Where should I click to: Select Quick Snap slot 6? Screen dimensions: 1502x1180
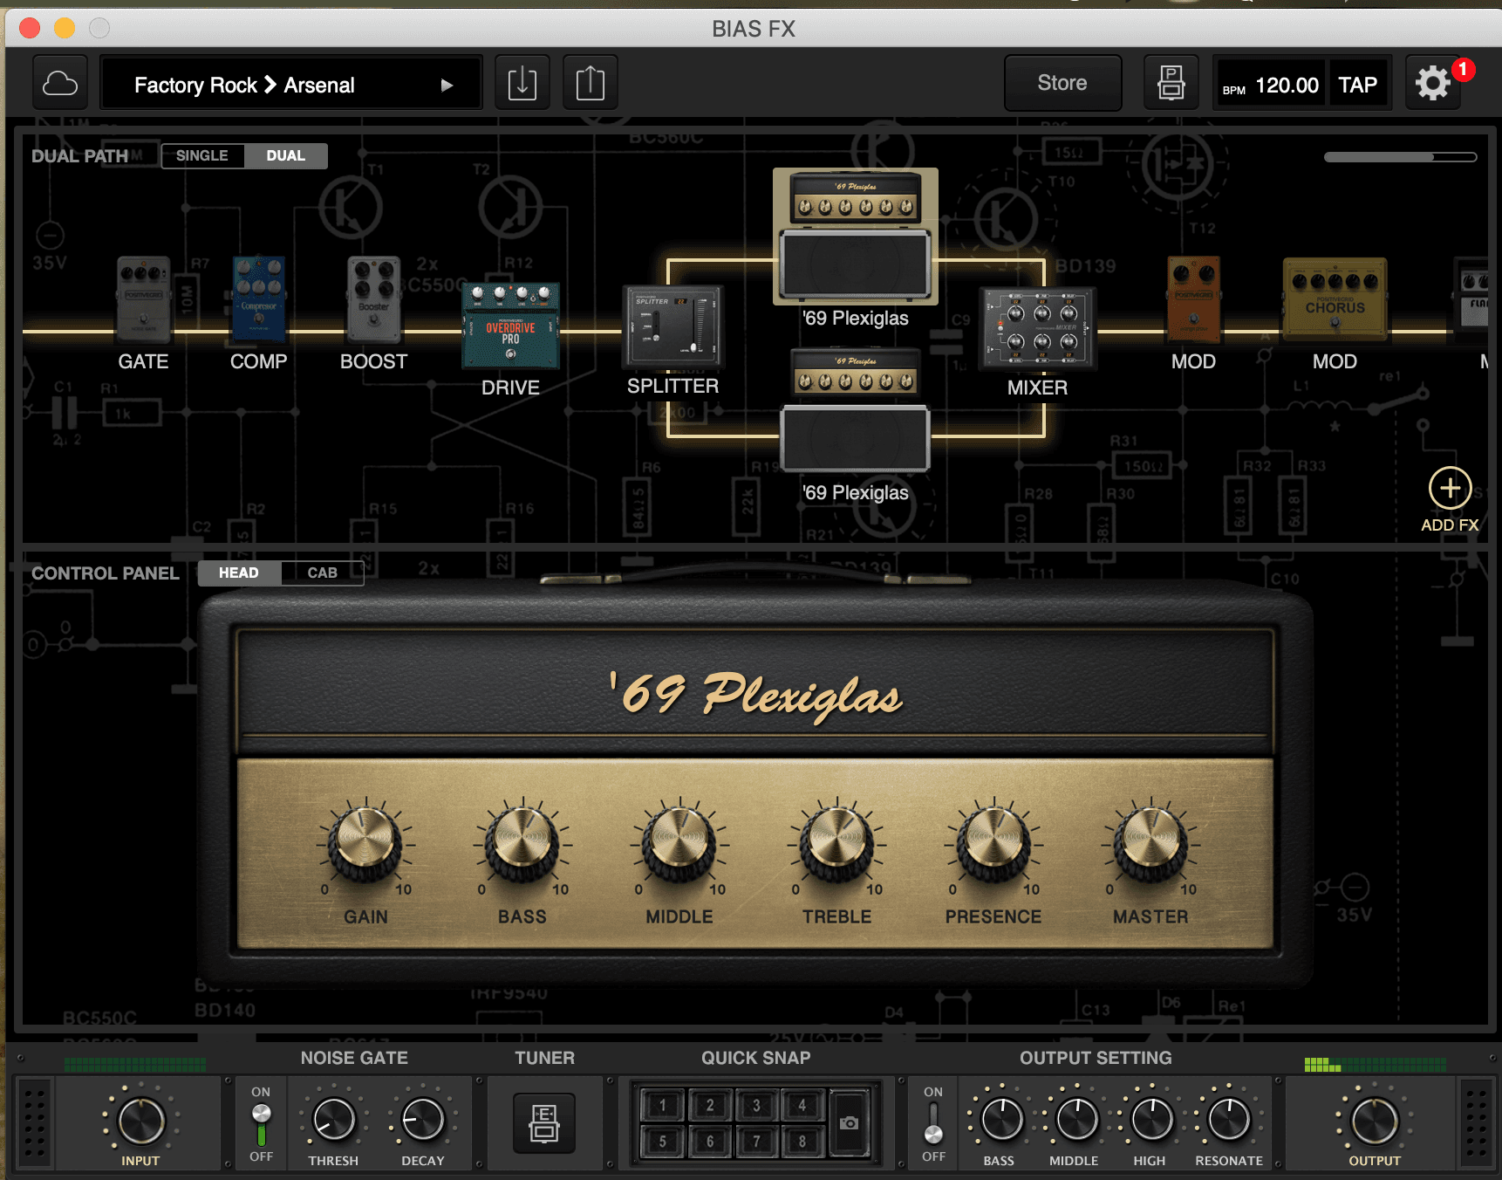point(710,1141)
